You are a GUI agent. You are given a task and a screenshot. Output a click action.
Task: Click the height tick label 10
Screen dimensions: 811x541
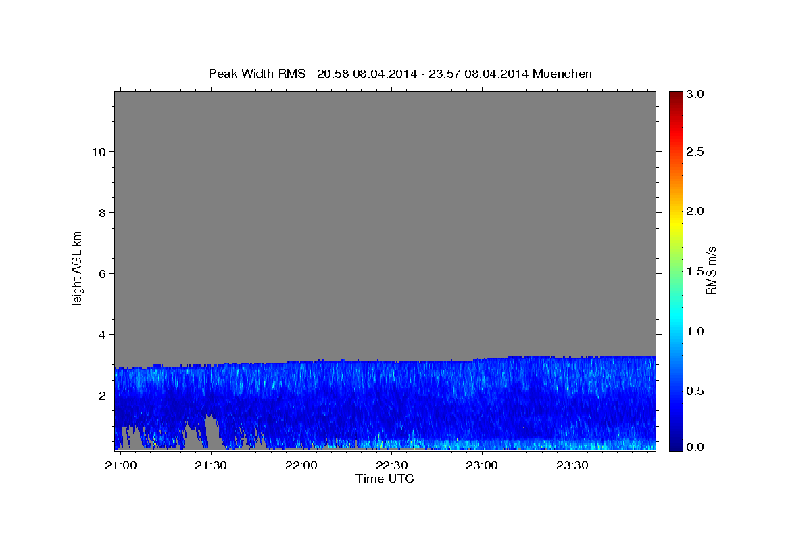(99, 152)
